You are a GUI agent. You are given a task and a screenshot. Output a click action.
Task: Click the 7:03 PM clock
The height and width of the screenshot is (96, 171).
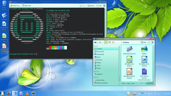[167, 94]
